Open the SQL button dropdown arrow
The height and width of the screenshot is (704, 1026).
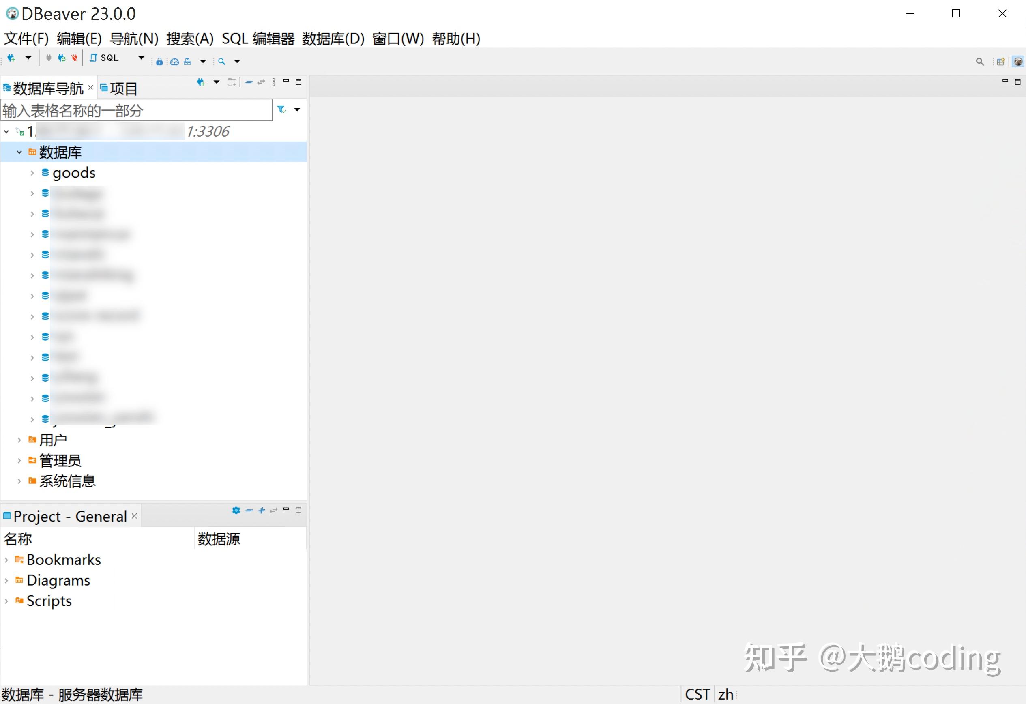tap(141, 58)
